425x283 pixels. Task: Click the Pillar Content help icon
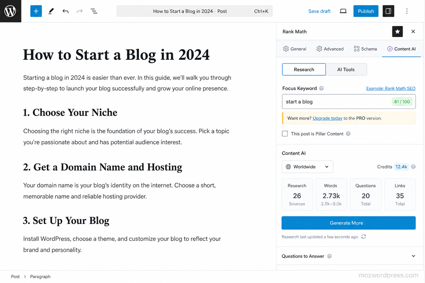tap(348, 134)
